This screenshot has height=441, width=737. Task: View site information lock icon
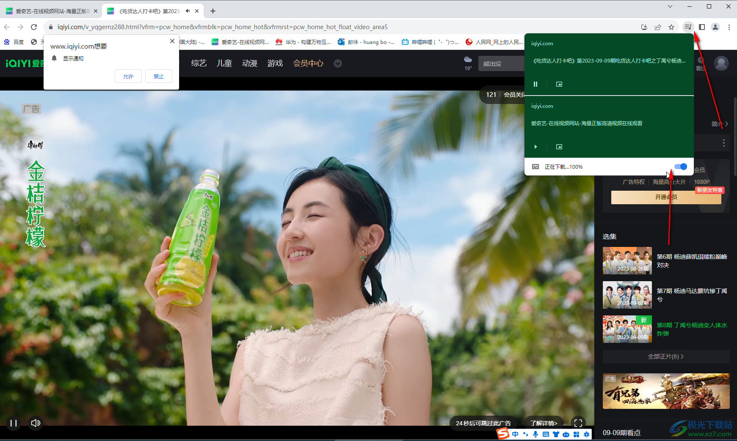point(51,27)
